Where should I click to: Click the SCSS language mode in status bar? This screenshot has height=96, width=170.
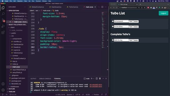pyautogui.click(x=88, y=94)
